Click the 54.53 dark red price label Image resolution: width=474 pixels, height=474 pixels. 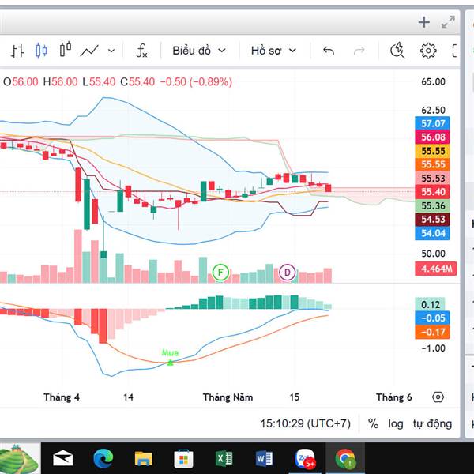coord(432,219)
